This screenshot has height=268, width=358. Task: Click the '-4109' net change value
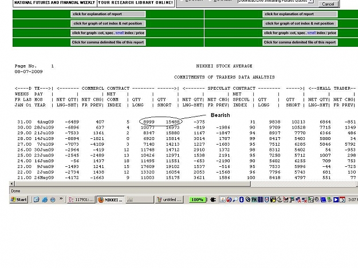point(97,145)
